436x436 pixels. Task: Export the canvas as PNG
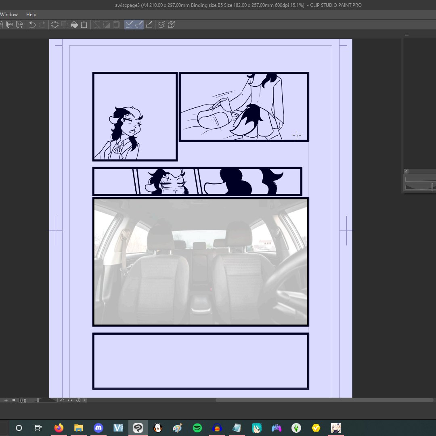coord(10,25)
